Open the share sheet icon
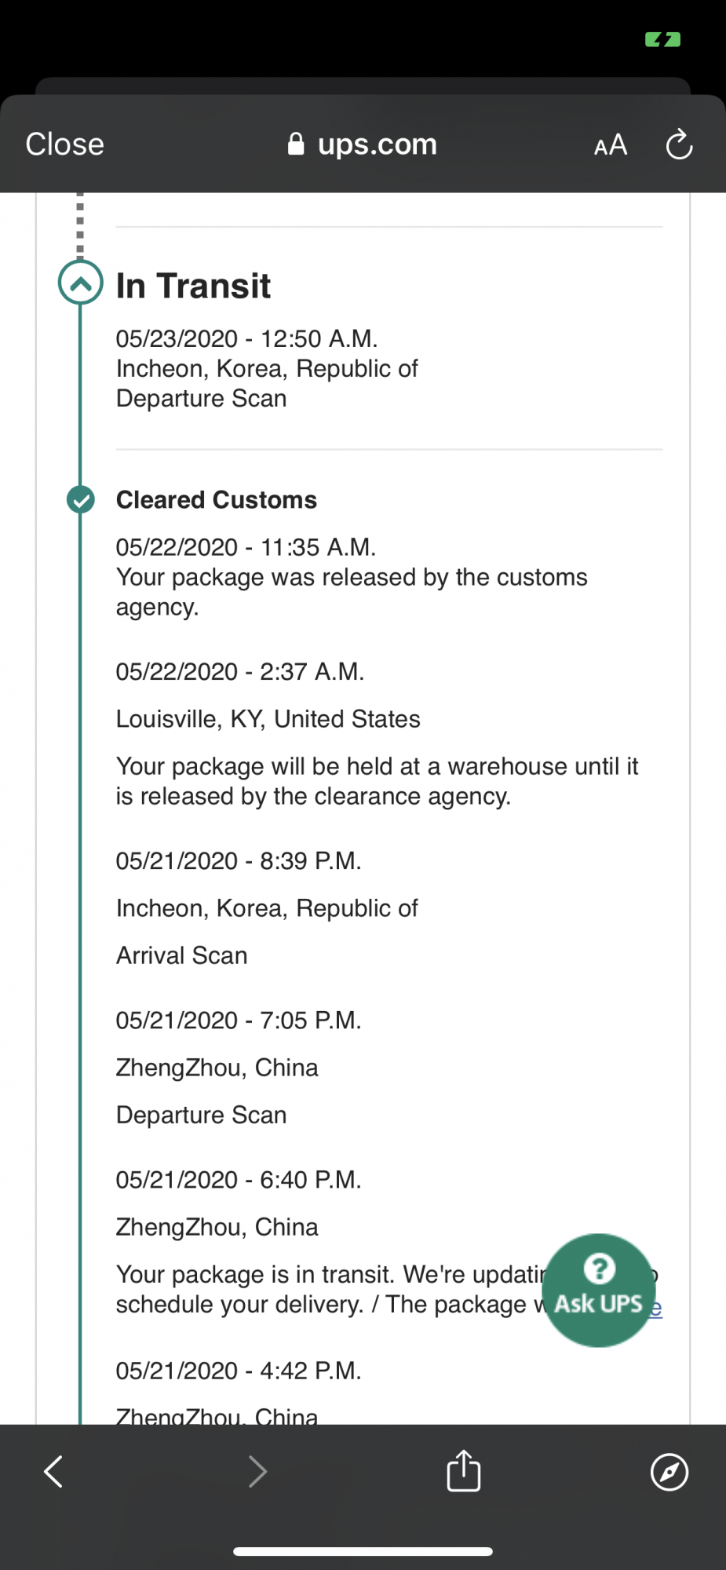The height and width of the screenshot is (1570, 726). point(463,1470)
